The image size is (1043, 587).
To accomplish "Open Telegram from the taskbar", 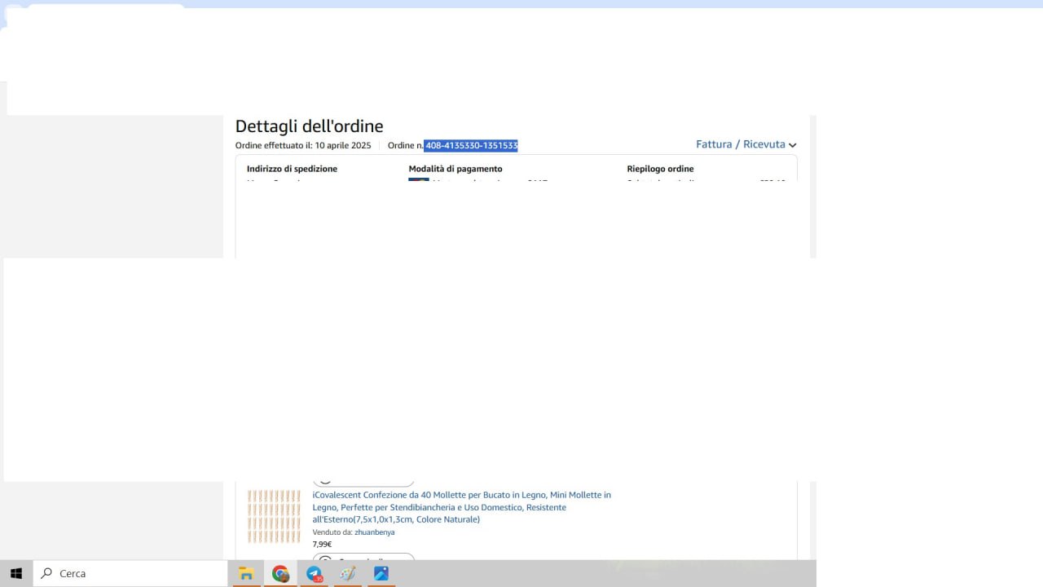I will tap(314, 574).
